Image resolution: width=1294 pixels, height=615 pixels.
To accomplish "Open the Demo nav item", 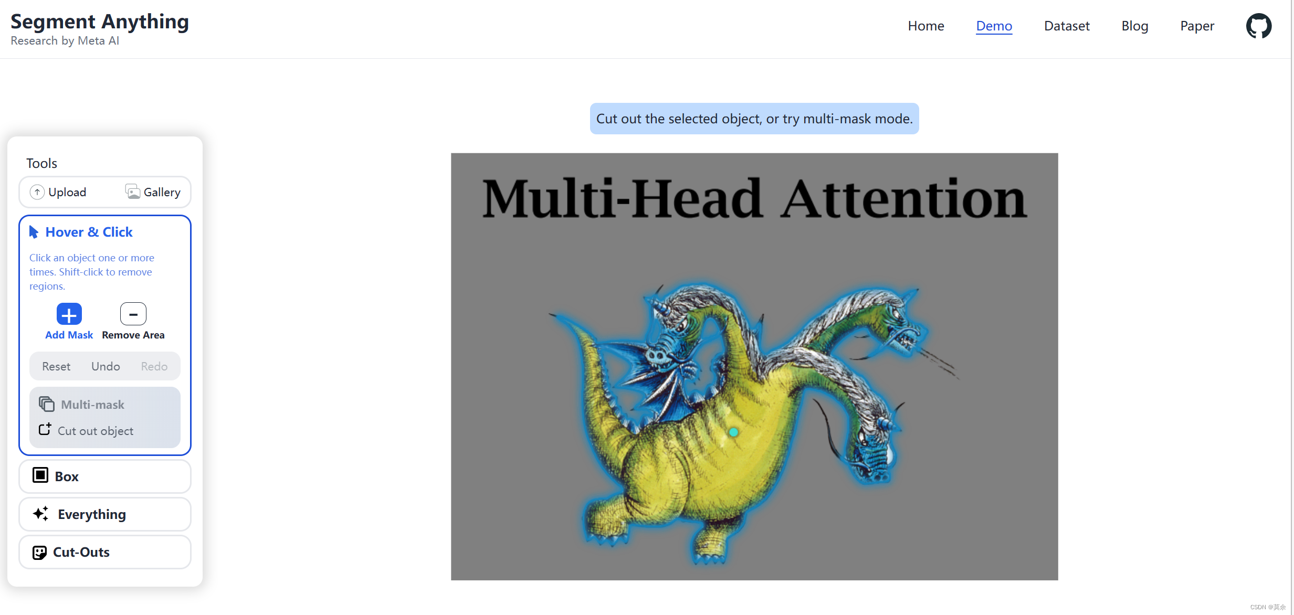I will coord(994,26).
